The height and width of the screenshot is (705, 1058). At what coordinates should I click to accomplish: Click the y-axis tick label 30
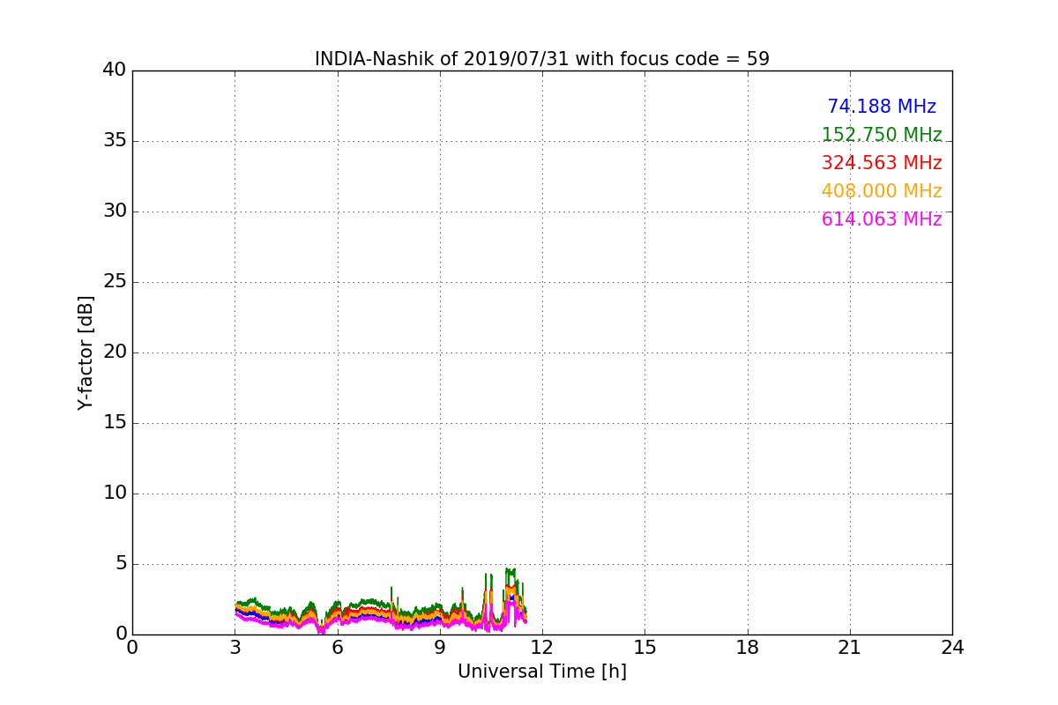[115, 211]
